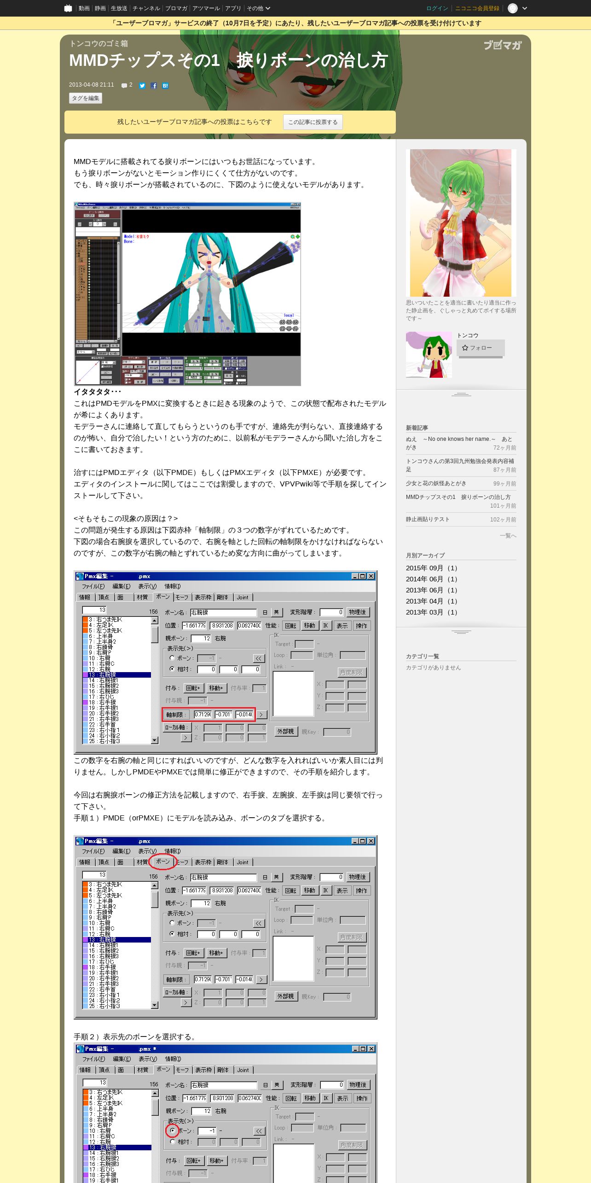This screenshot has width=591, height=1183.
Task: Click the この記事に投票する button
Action: [x=313, y=122]
